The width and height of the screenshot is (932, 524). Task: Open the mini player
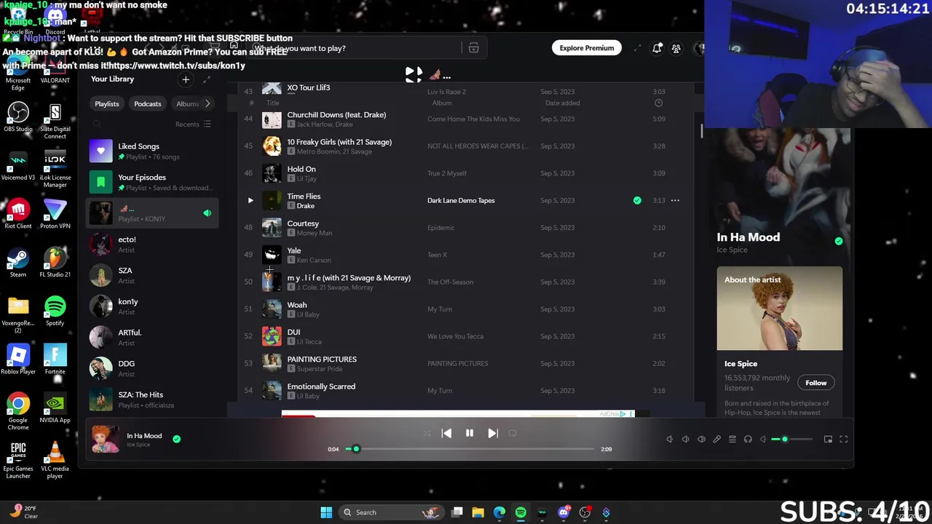pyautogui.click(x=828, y=439)
